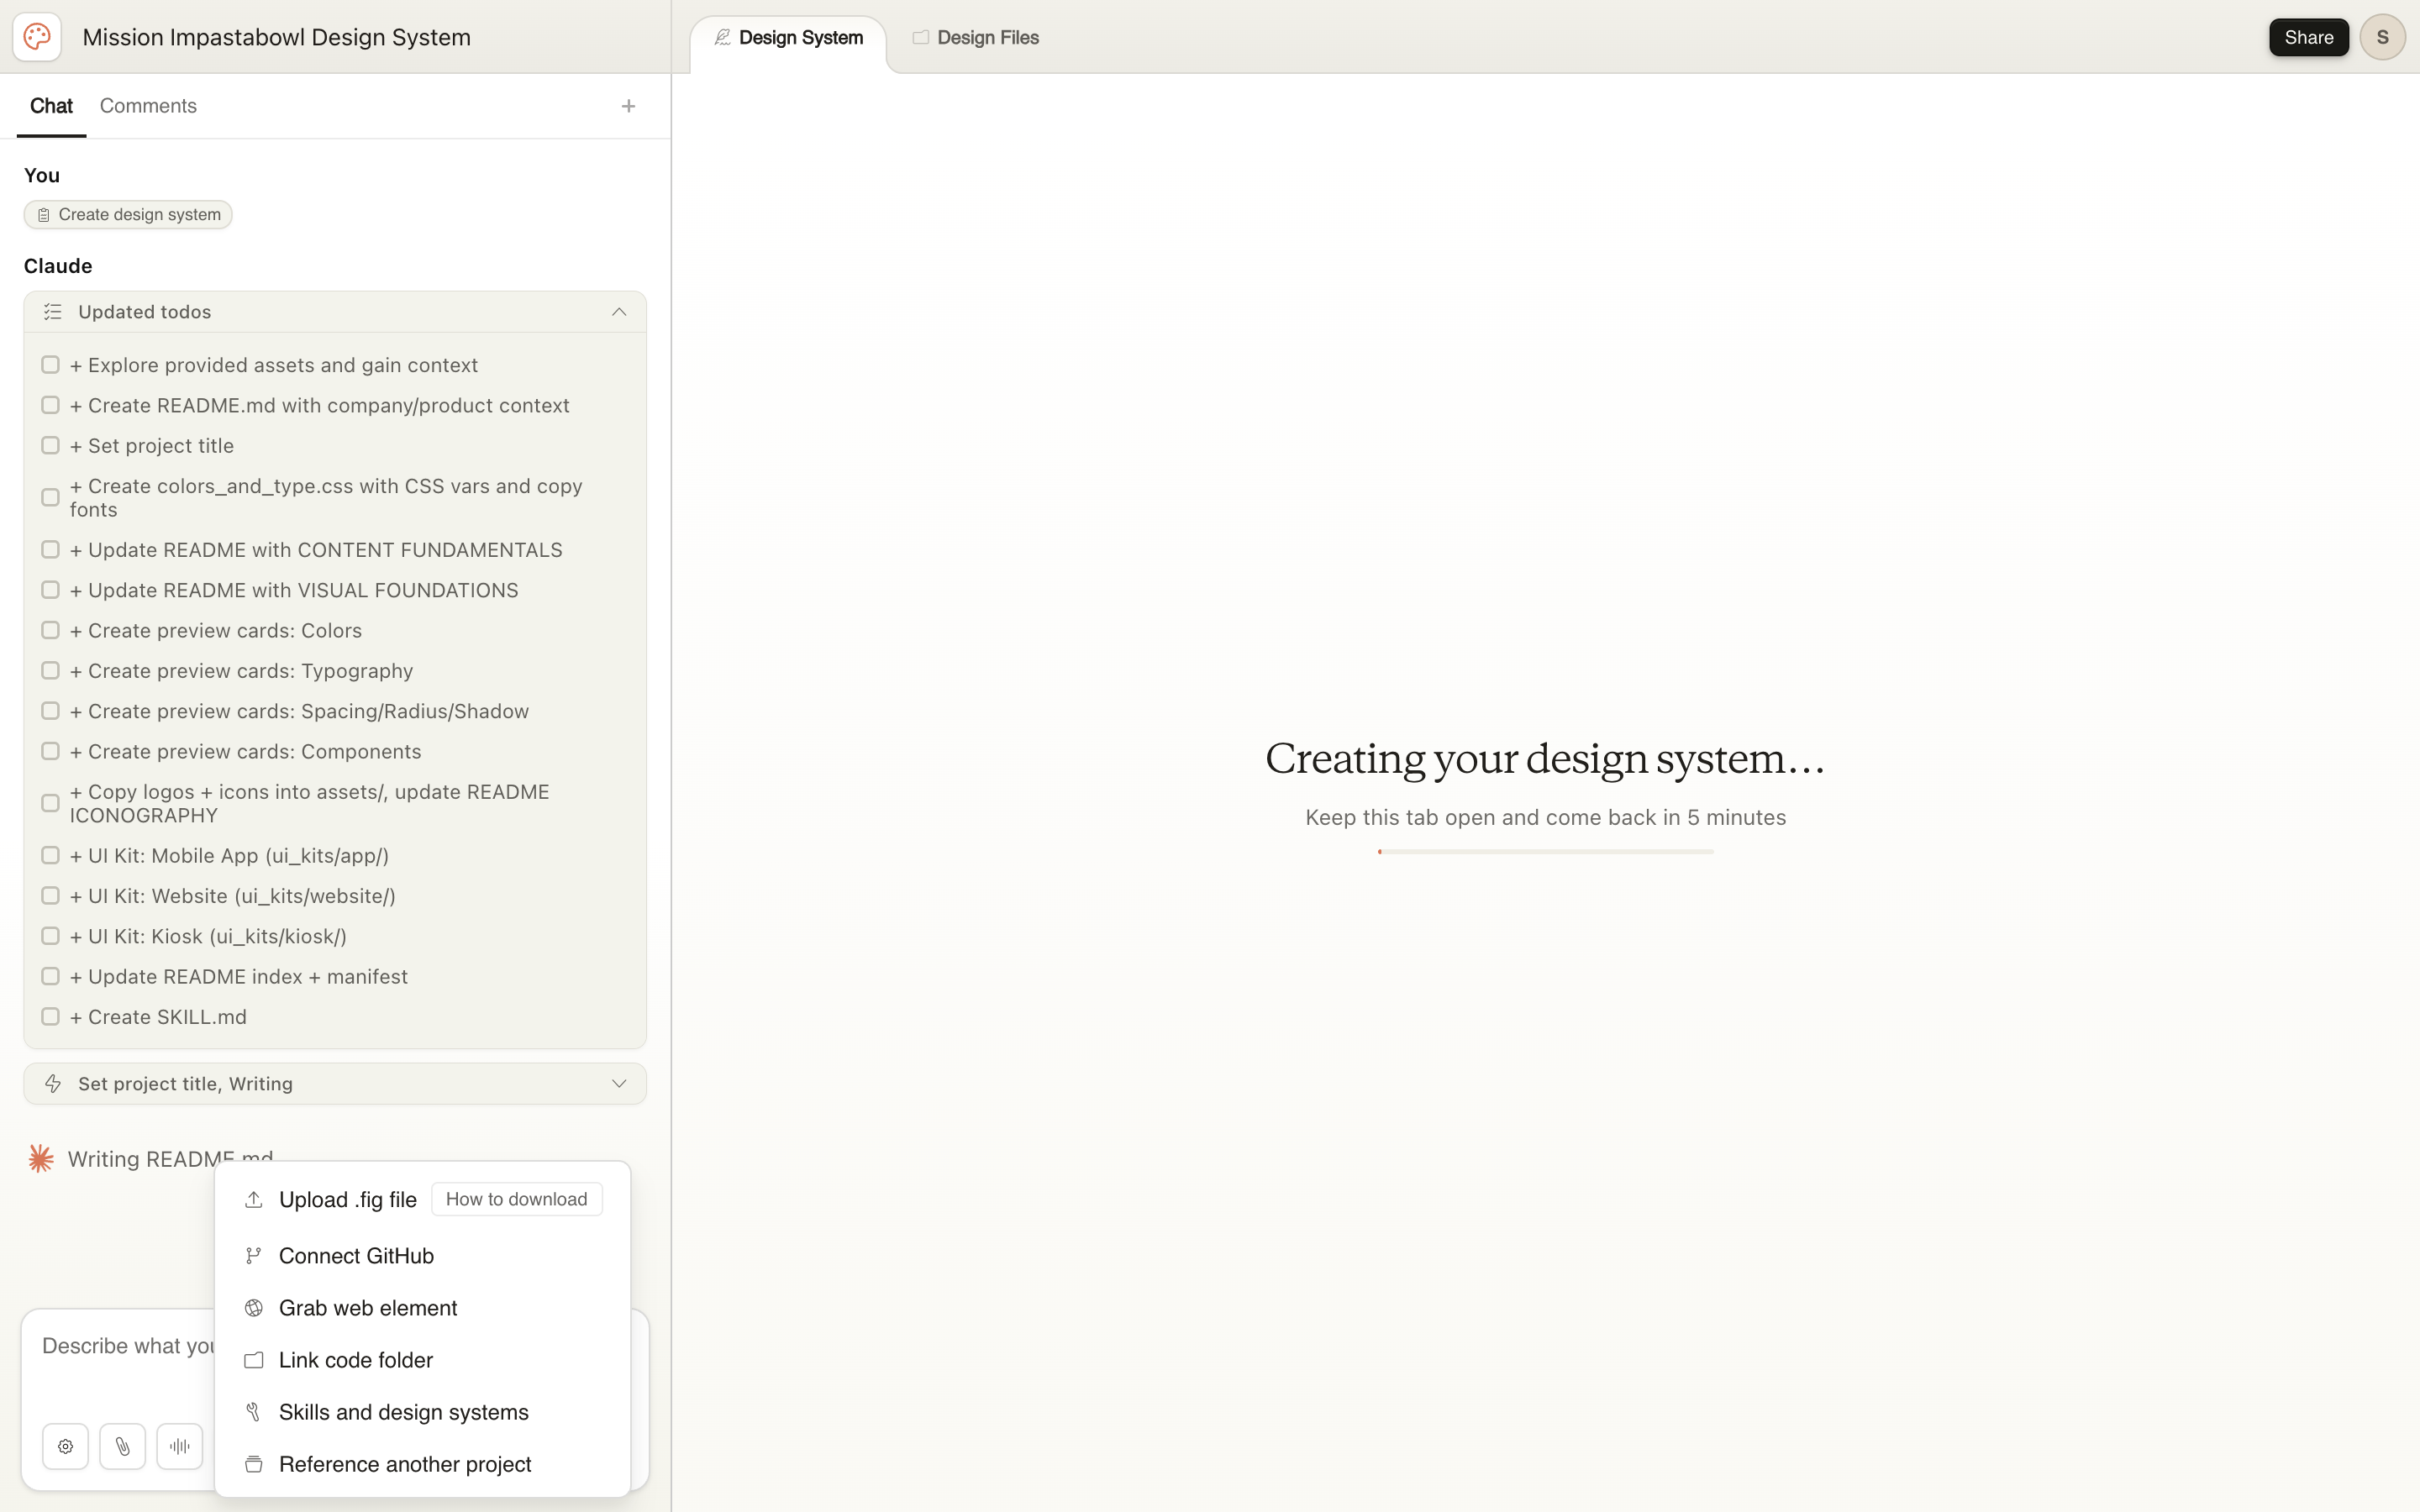Click Creating your design system heading
The width and height of the screenshot is (2420, 1512).
1545,759
